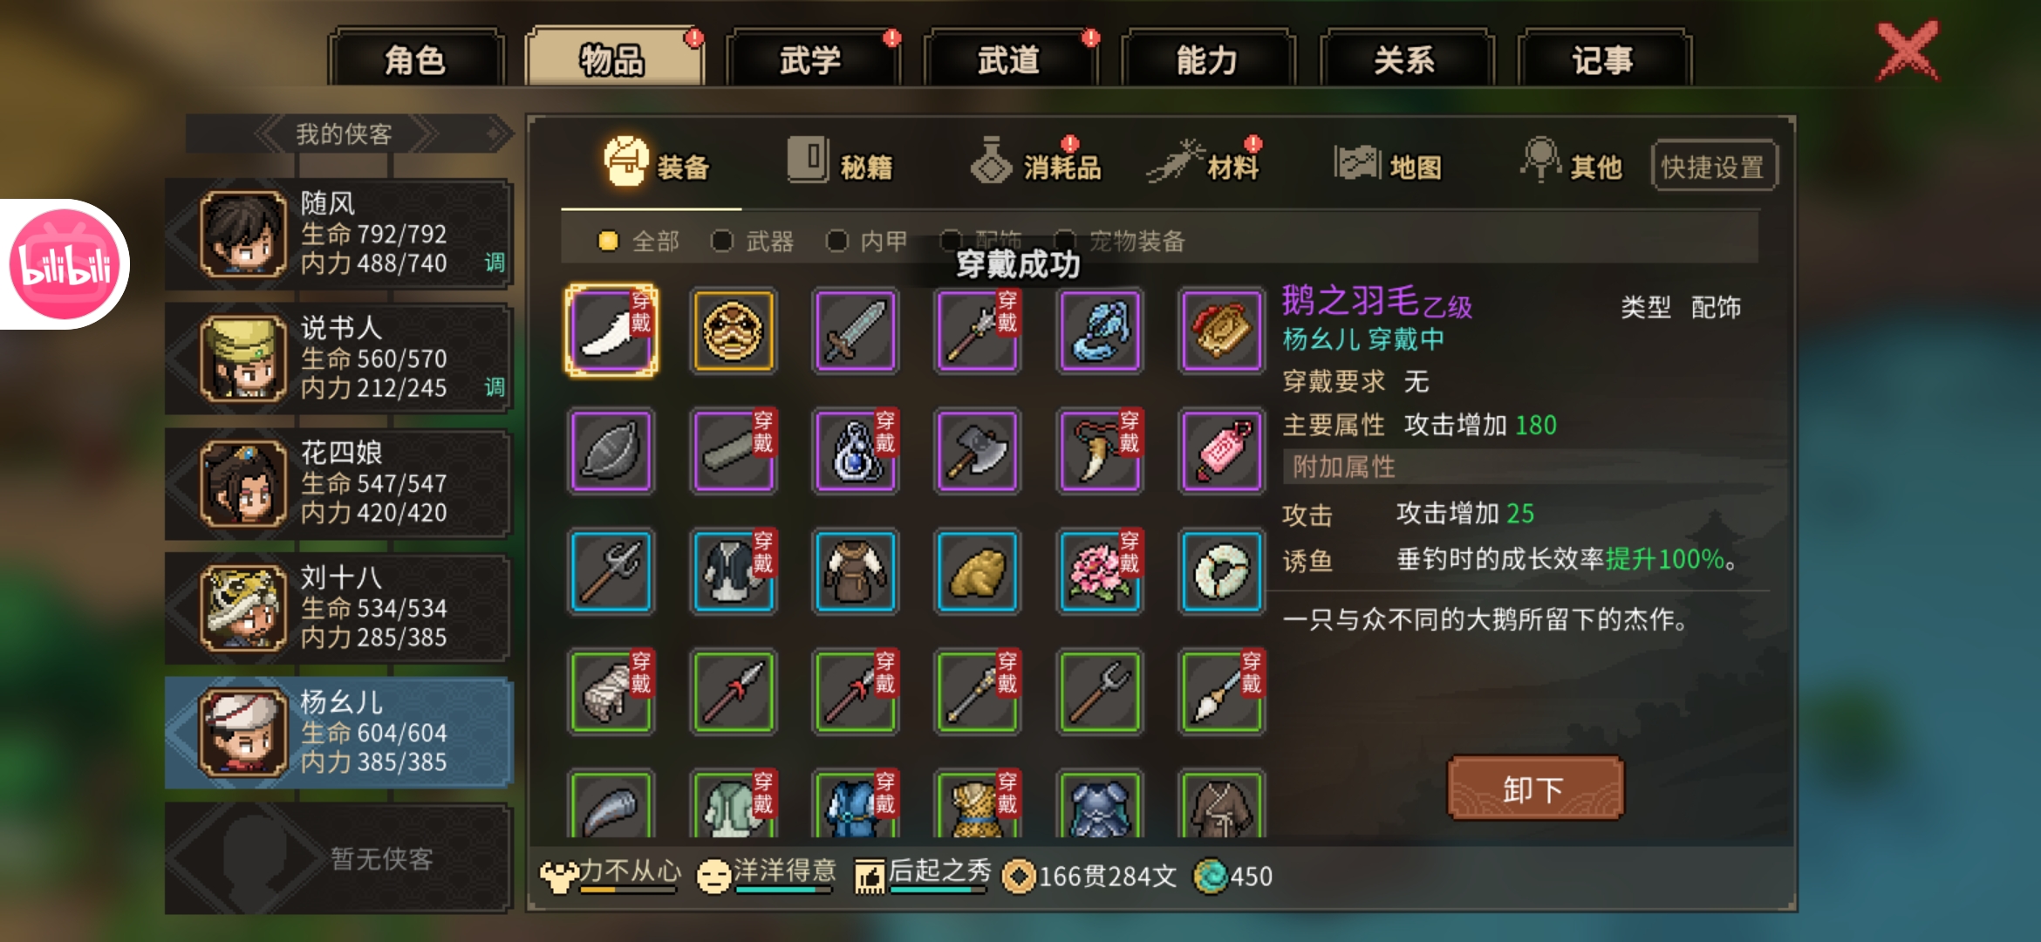Open 调 option for 说书人

click(x=495, y=387)
